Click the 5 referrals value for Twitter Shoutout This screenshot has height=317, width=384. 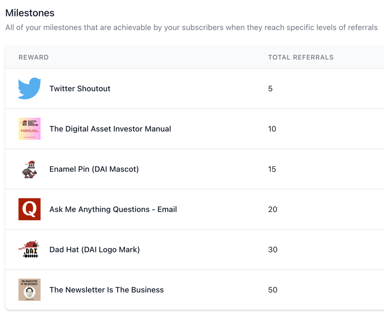pyautogui.click(x=270, y=89)
